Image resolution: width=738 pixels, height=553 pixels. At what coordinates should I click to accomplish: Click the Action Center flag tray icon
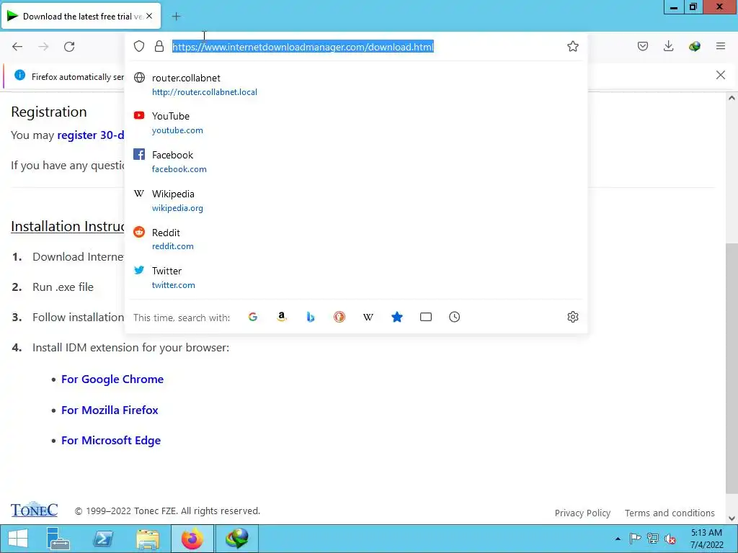click(635, 539)
